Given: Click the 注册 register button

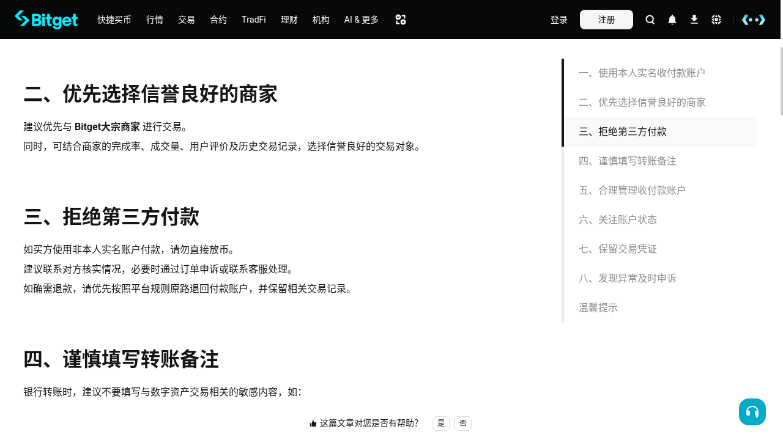Looking at the screenshot, I should click(x=606, y=20).
